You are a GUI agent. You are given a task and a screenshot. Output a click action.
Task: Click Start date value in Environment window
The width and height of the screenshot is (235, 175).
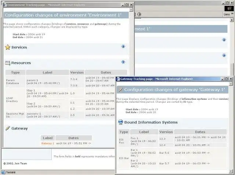pos(36,34)
